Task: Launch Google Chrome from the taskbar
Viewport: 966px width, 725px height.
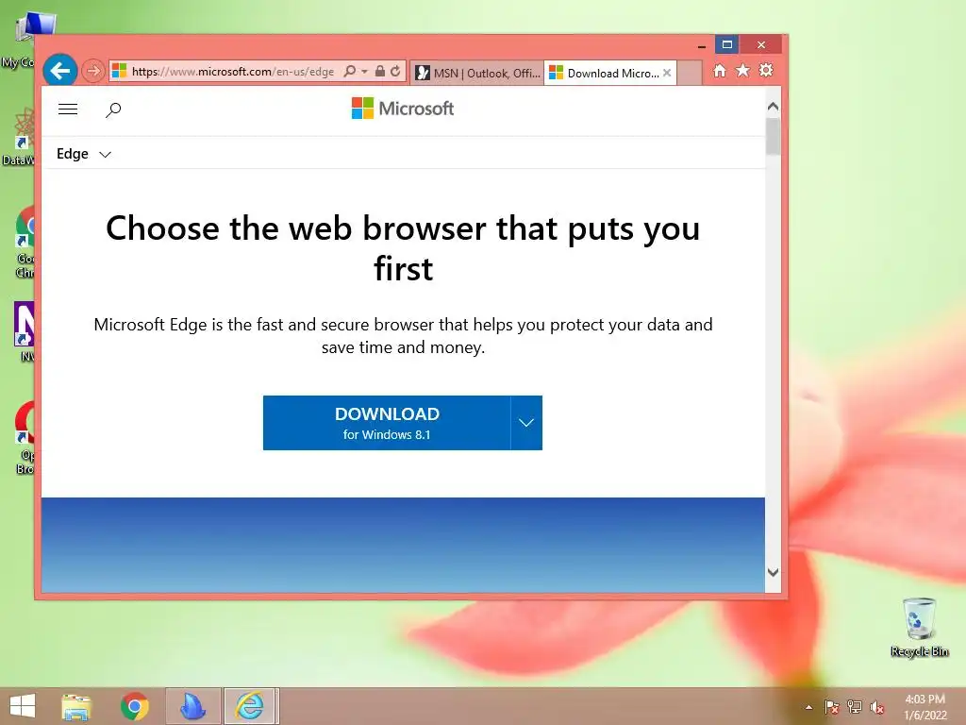Action: [x=134, y=706]
